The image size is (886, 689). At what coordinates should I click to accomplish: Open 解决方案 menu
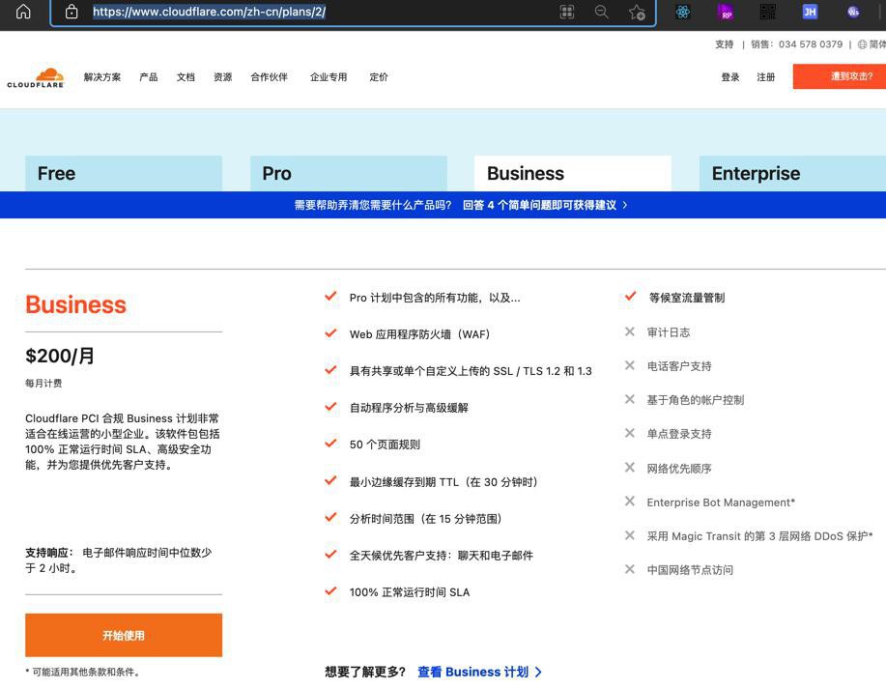pos(102,77)
